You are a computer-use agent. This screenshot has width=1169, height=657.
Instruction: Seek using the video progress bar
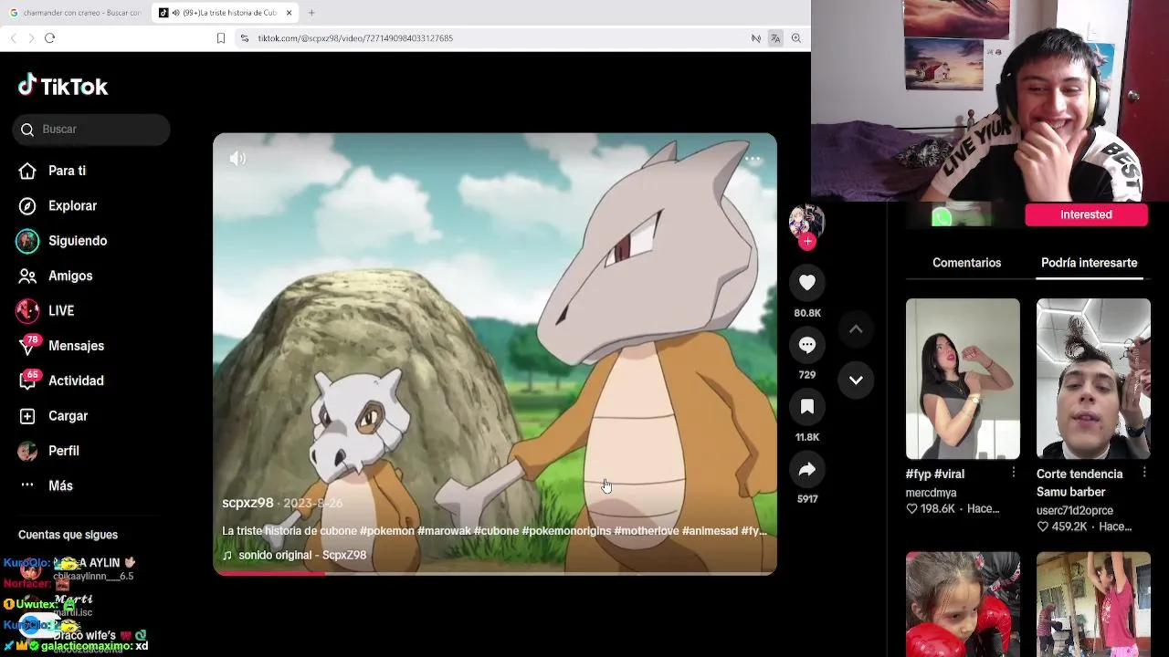click(495, 573)
